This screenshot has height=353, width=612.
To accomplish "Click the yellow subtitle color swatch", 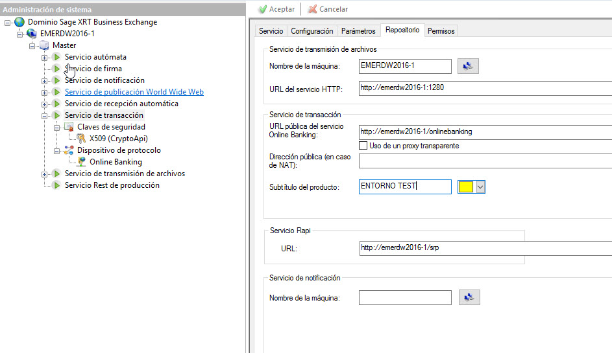I will [x=465, y=187].
